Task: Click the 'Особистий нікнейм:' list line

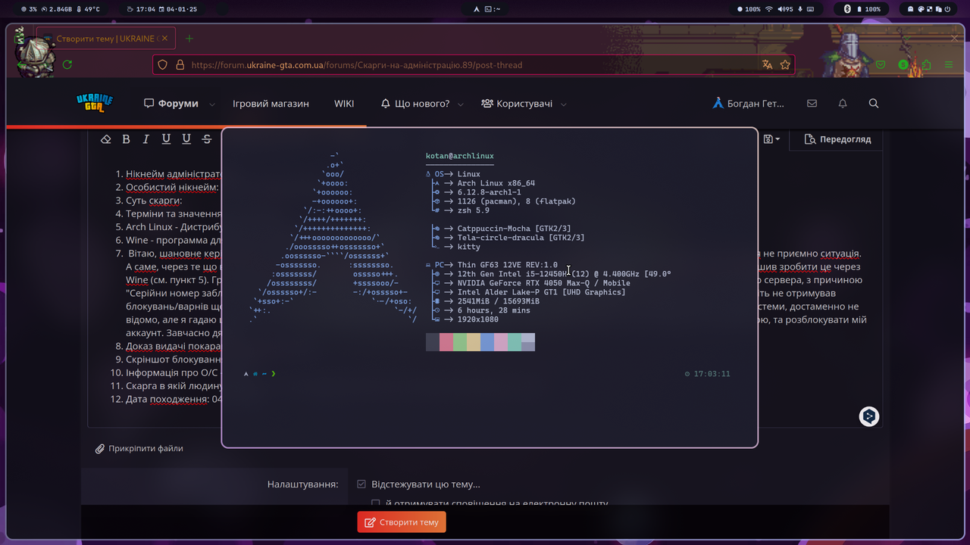Action: pyautogui.click(x=172, y=187)
